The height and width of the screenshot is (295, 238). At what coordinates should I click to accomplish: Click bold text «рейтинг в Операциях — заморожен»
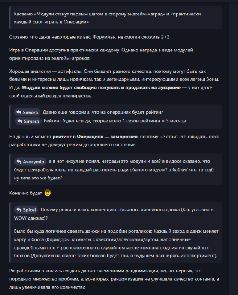click(96, 137)
